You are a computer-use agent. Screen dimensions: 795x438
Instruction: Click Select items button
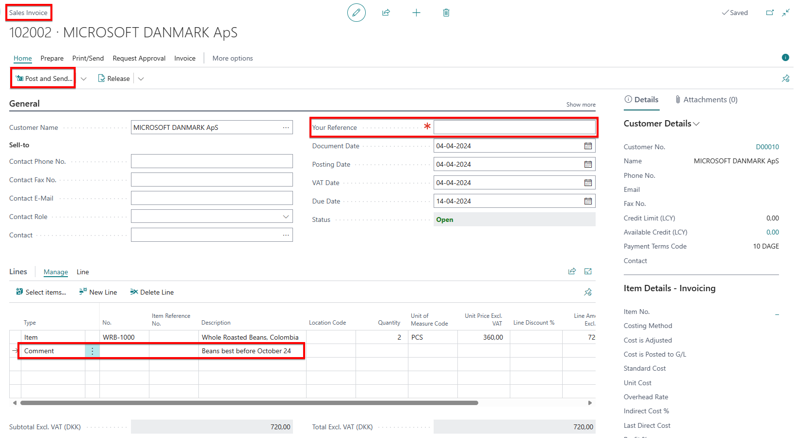pos(41,292)
